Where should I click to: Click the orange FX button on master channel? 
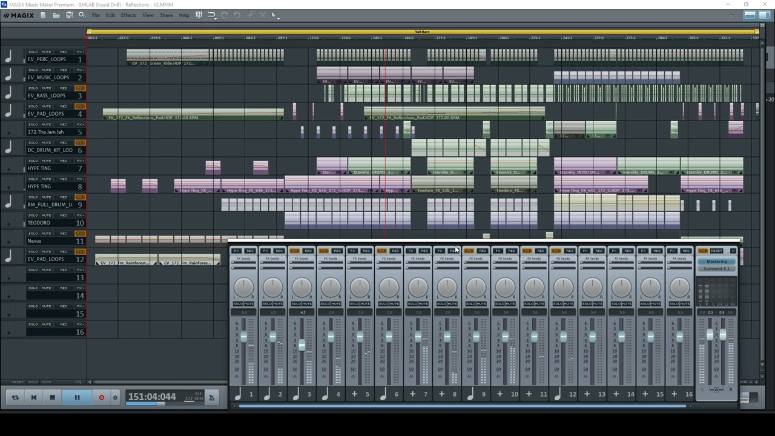pos(703,251)
